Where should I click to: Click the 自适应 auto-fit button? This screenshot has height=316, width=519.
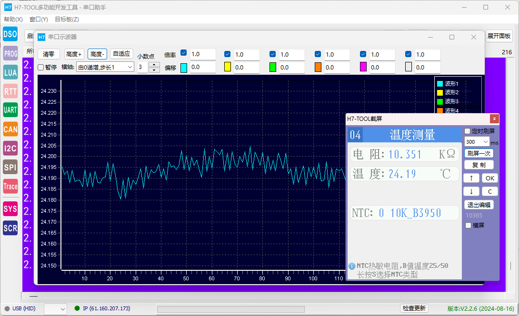121,54
